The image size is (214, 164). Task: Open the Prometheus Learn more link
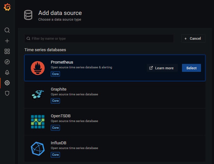[x=162, y=68]
